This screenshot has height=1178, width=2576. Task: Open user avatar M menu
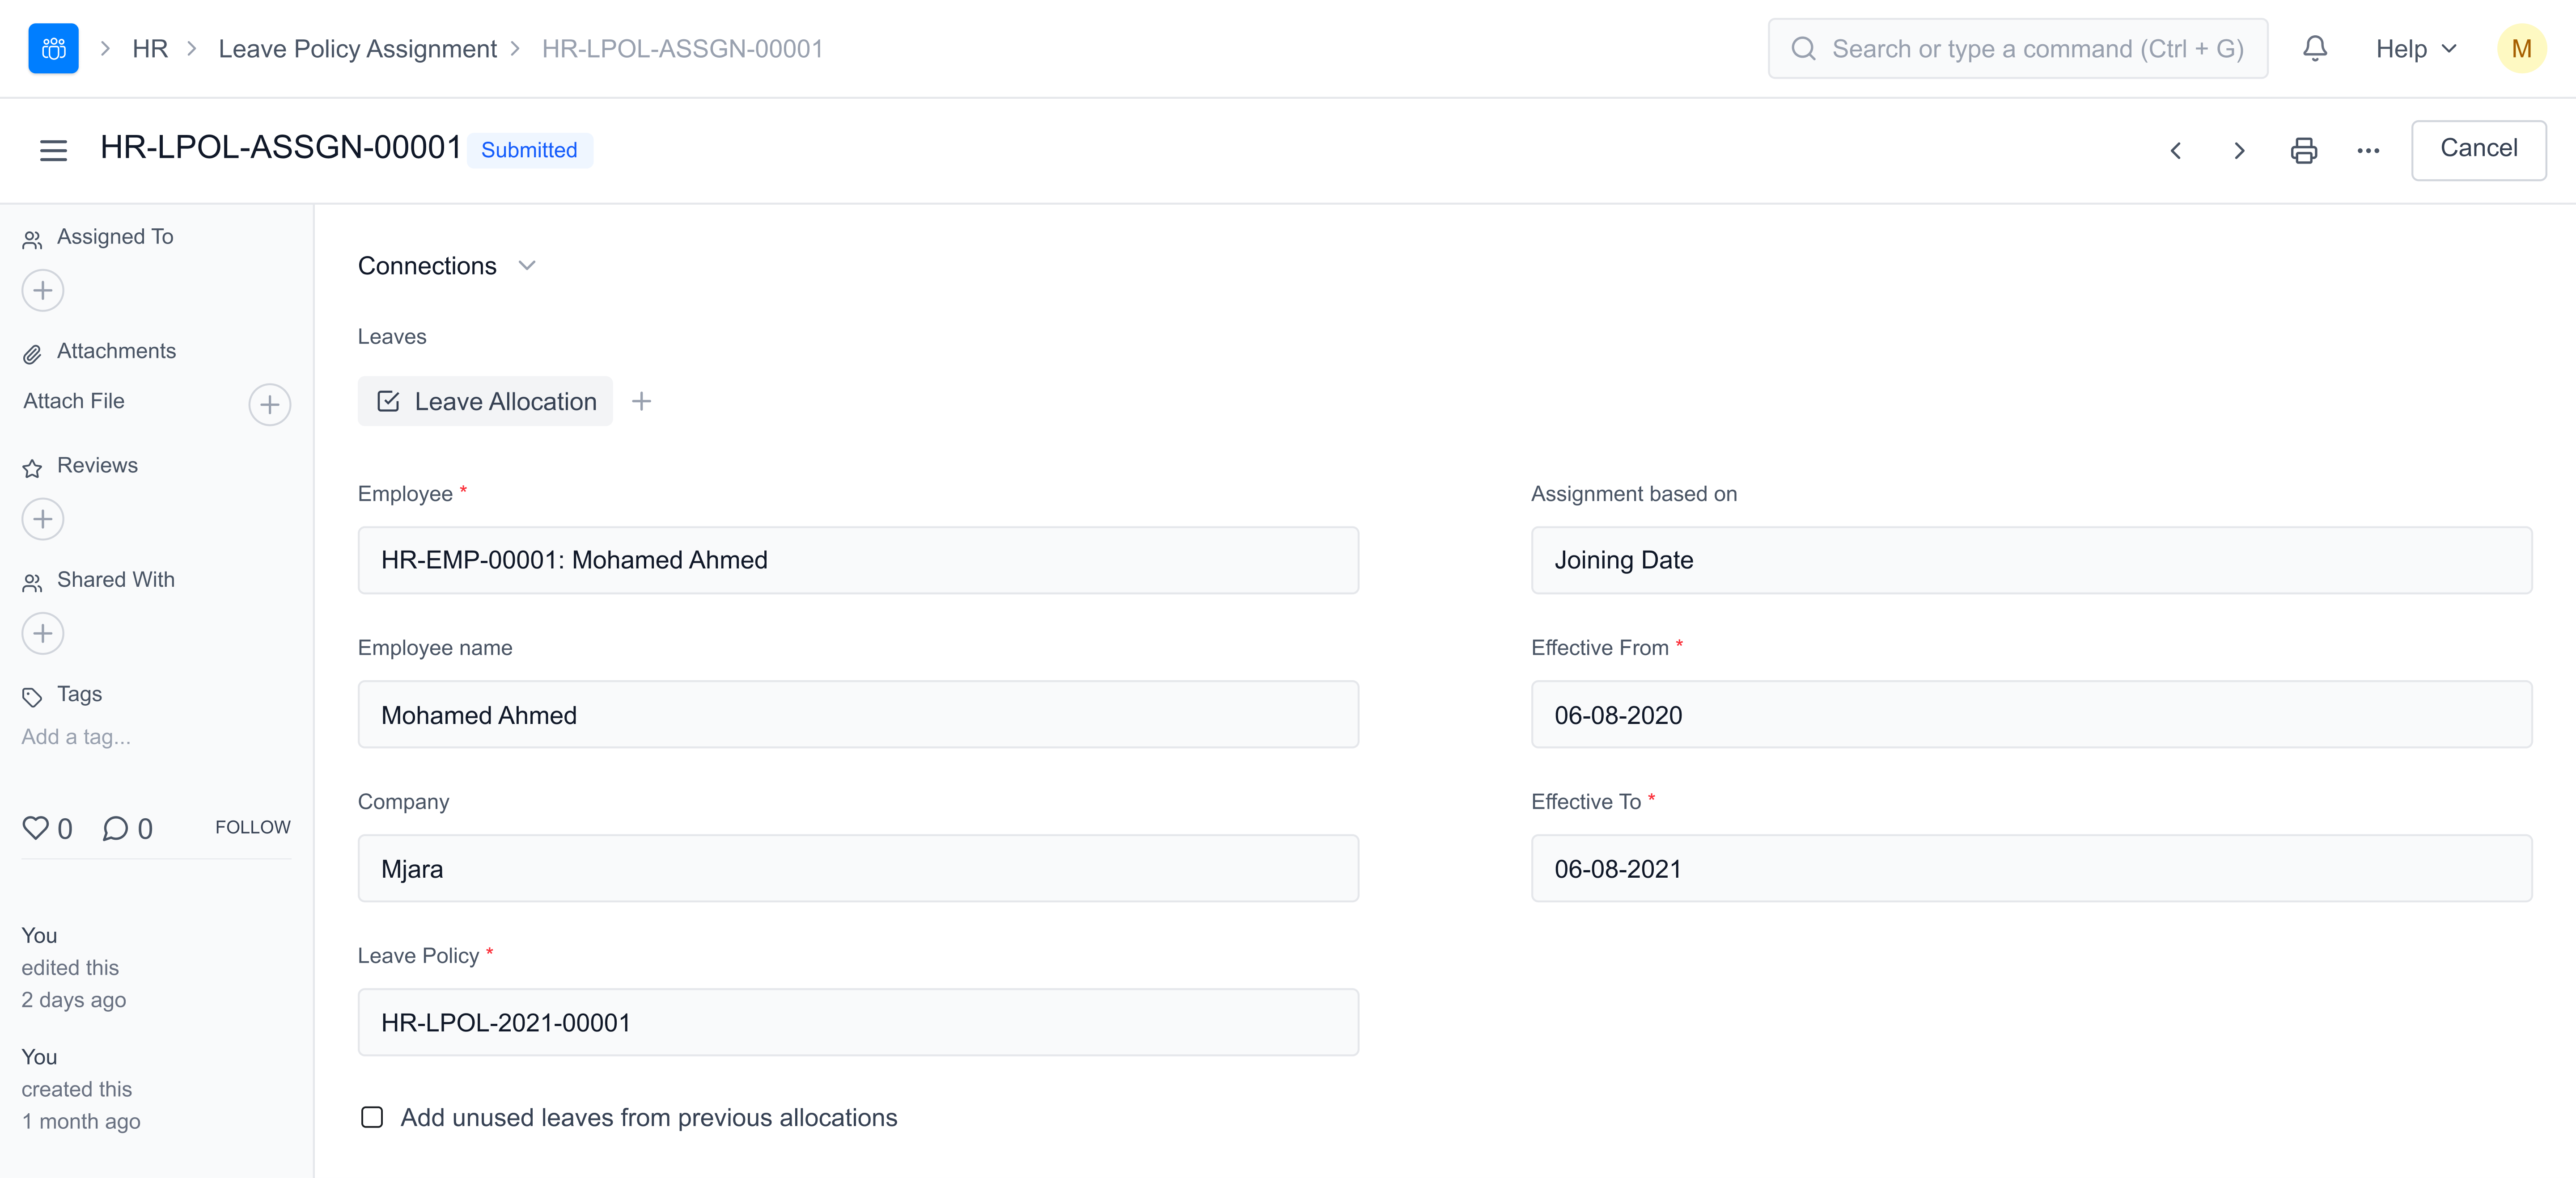(x=2520, y=49)
